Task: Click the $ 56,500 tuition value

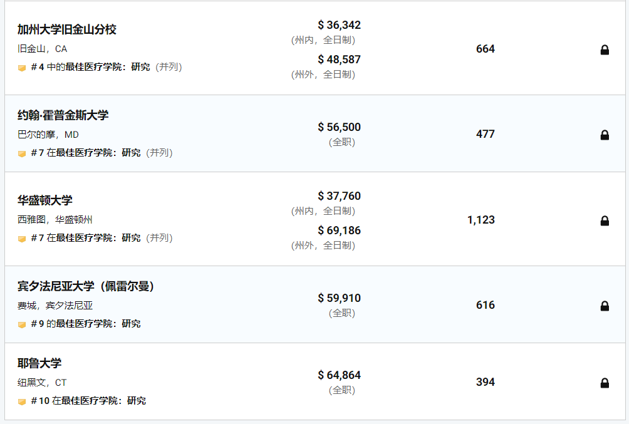Action: [x=340, y=127]
